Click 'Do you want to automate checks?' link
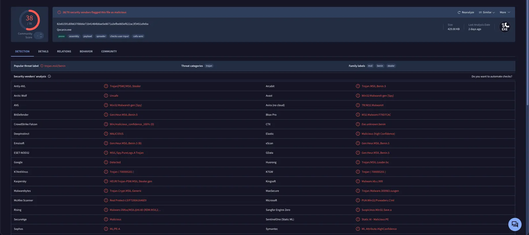This screenshot has height=235, width=529. 492,76
